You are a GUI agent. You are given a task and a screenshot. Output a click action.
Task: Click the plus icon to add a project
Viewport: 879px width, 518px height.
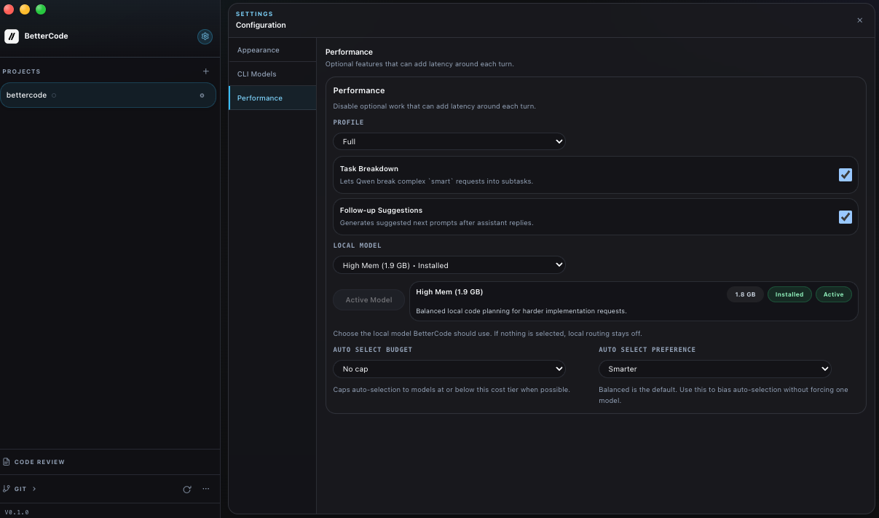point(206,71)
